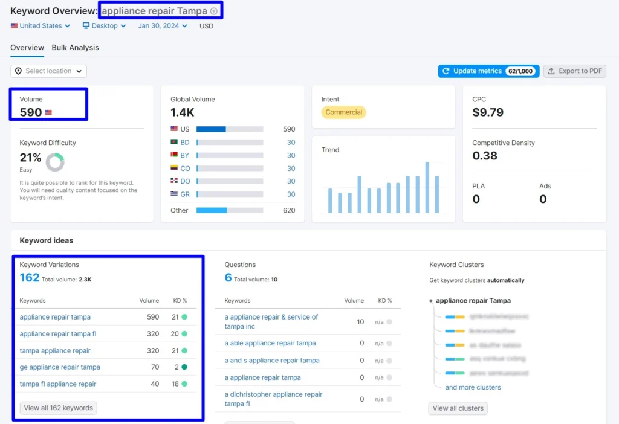Click the 6 questions count
Image resolution: width=619 pixels, height=424 pixels.
click(x=228, y=278)
